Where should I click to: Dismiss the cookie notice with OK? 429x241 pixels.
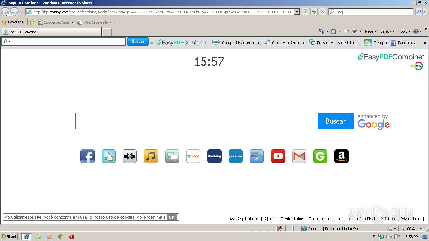tap(172, 217)
